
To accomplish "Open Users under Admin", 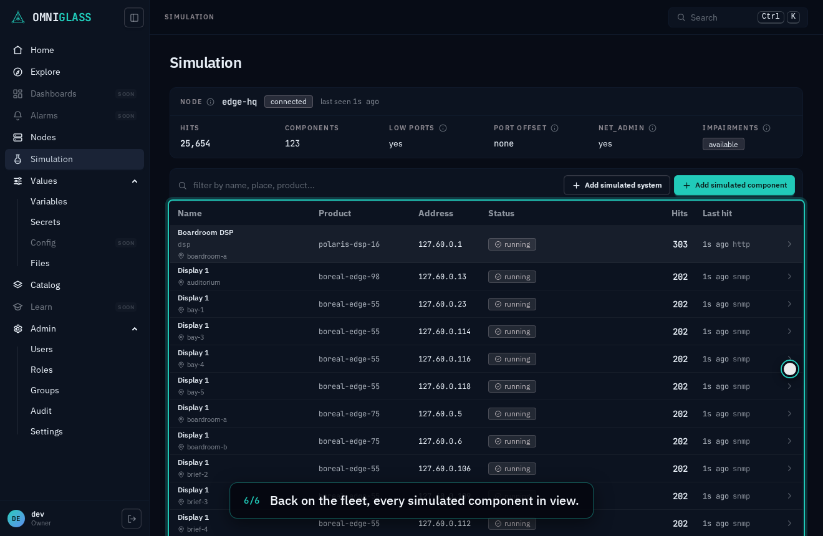I will [42, 349].
